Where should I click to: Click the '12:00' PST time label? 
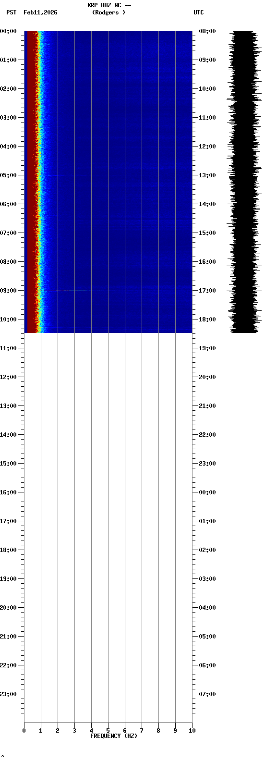point(9,377)
